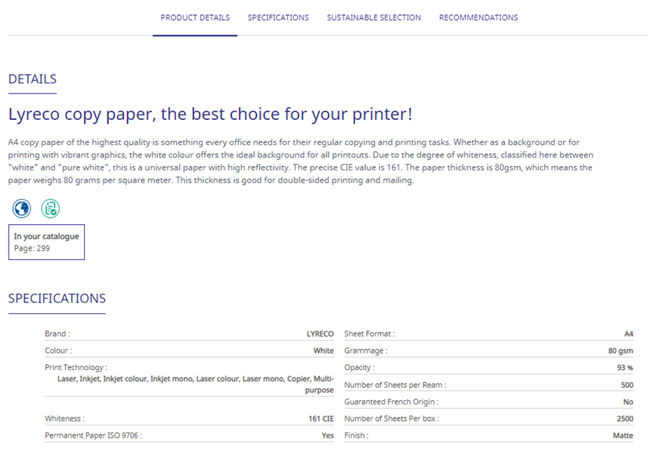Select the Whiteness value 161 CIE

[x=321, y=418]
